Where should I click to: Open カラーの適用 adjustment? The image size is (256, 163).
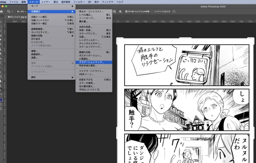click(x=94, y=83)
